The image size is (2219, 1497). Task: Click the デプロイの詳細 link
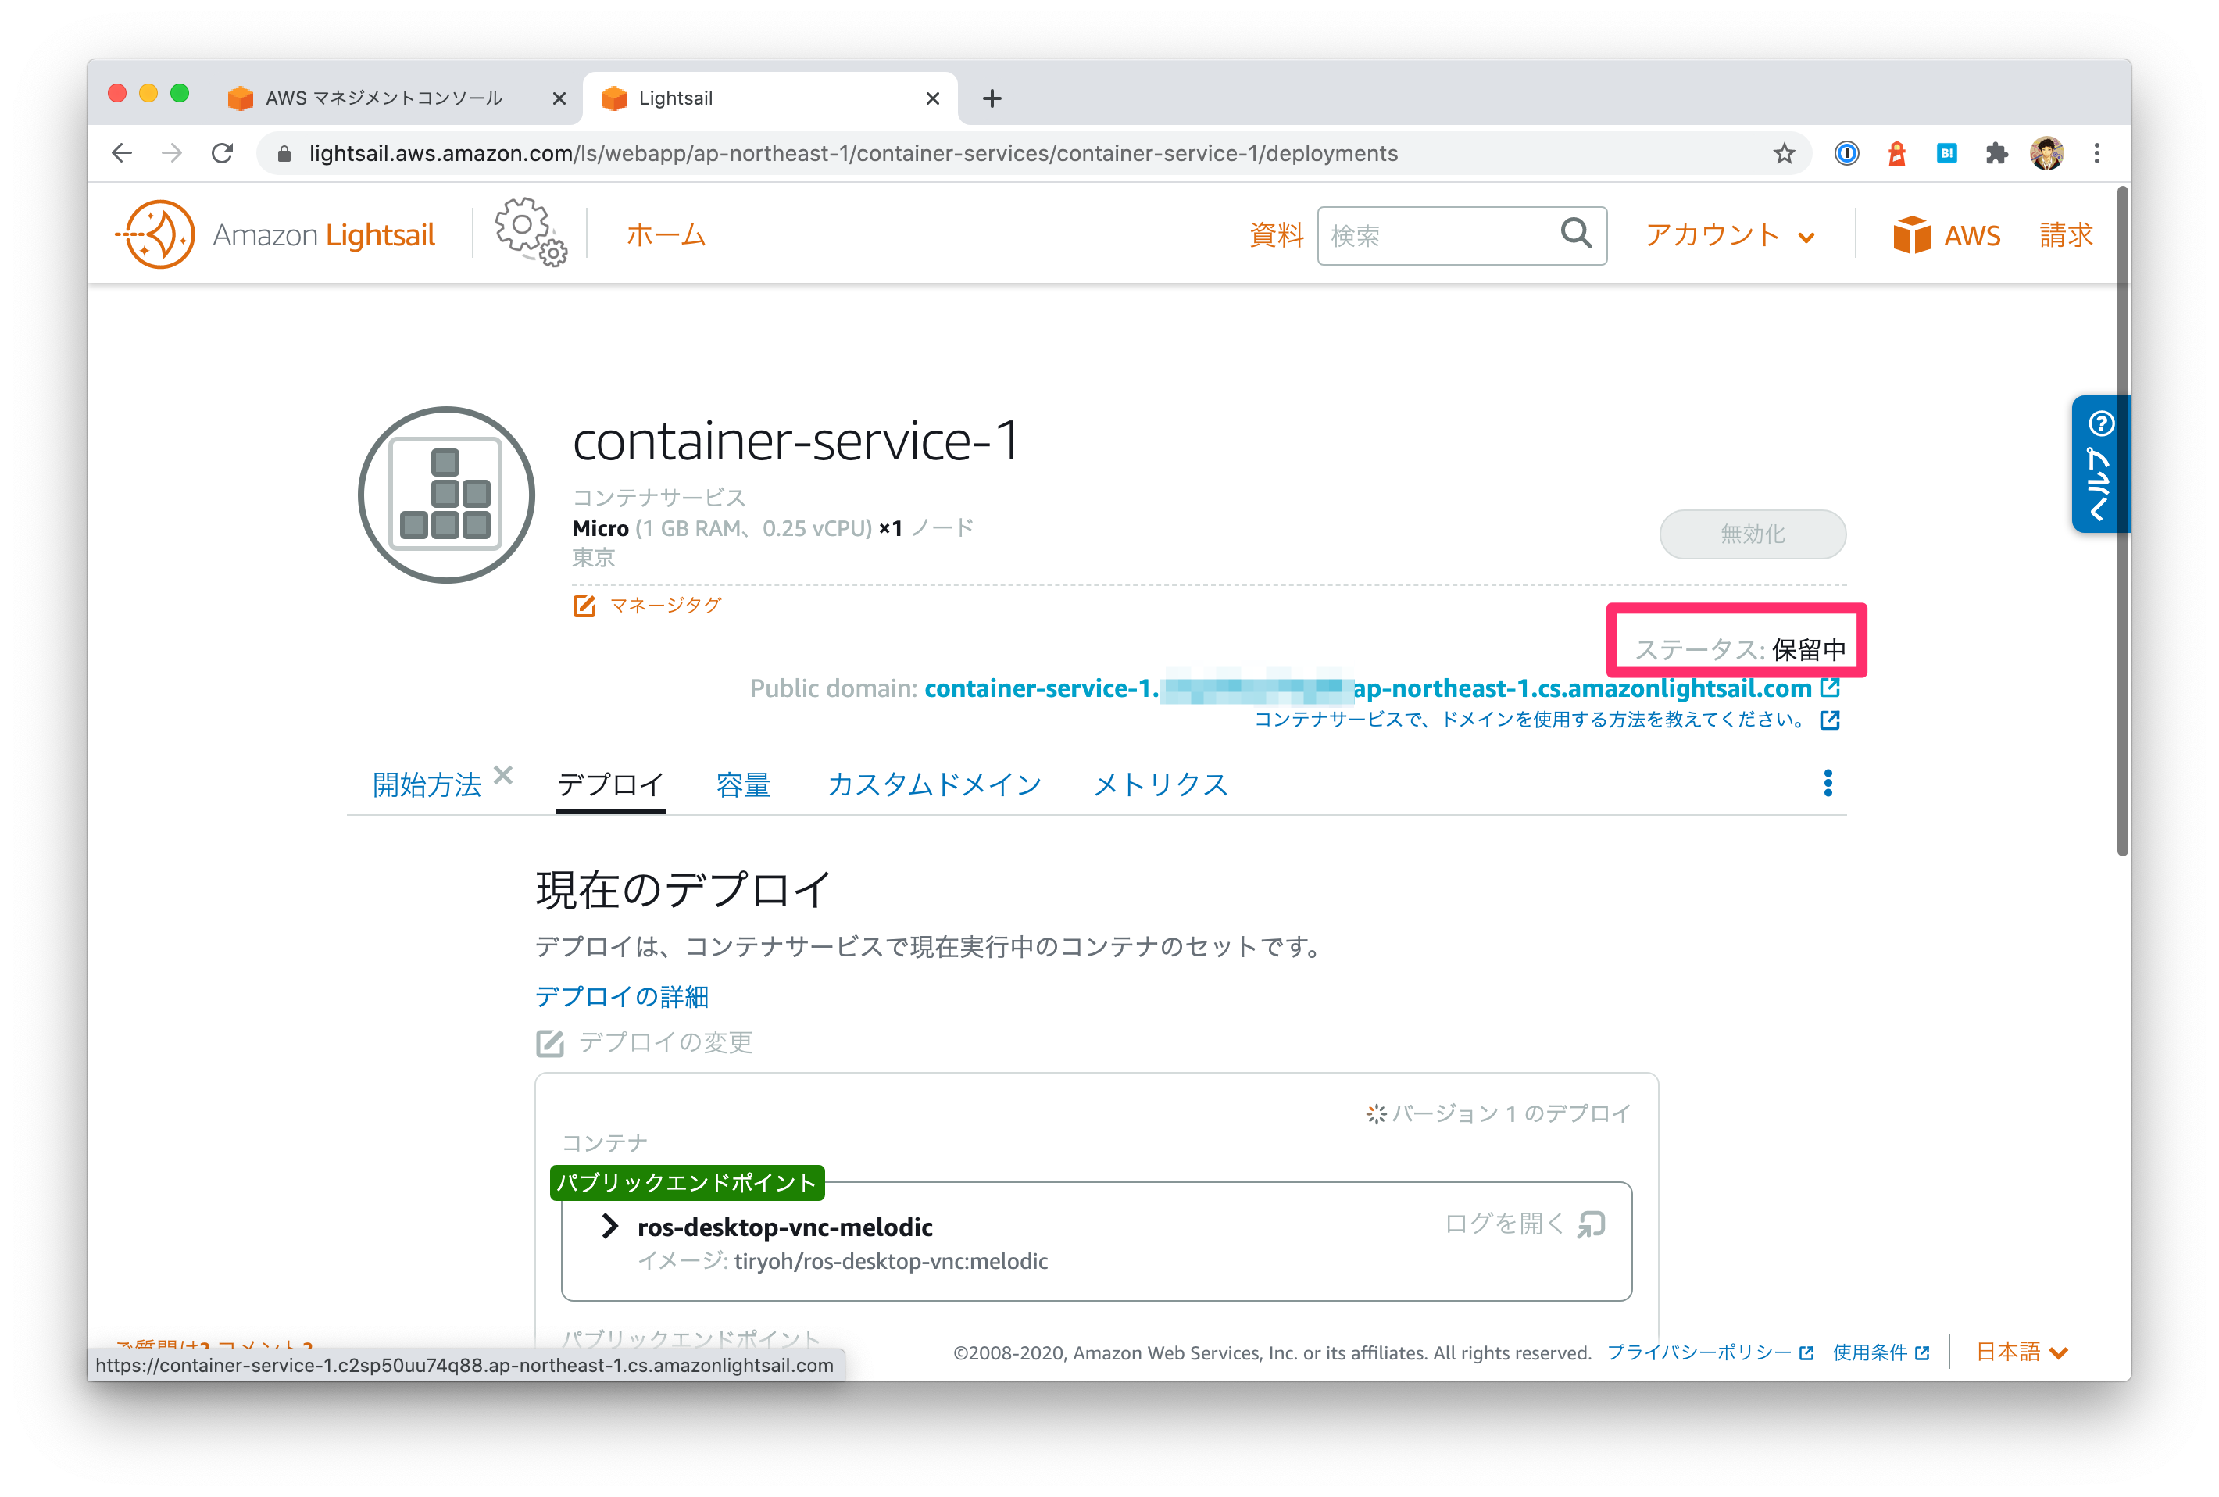pos(622,997)
